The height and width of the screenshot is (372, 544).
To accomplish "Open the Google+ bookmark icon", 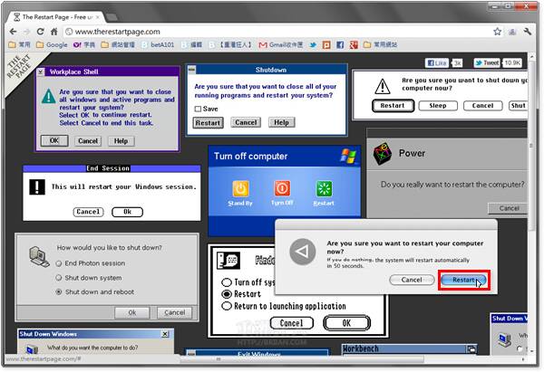I will coord(354,44).
